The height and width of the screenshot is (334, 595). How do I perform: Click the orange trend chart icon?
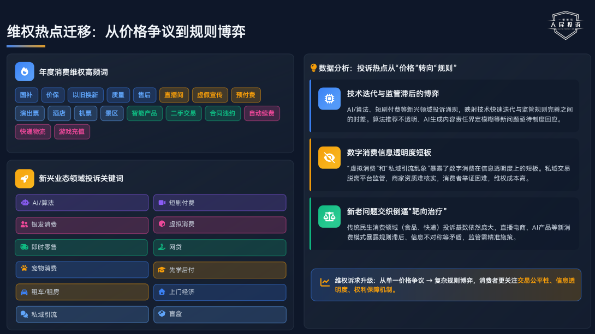point(325,282)
